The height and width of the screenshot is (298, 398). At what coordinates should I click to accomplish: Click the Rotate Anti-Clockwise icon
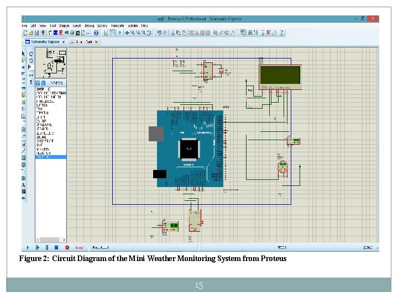point(31,61)
